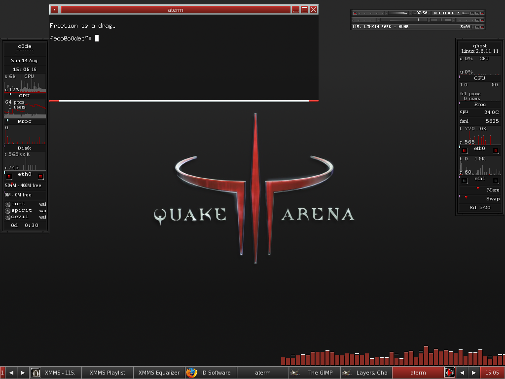Click the aterm window title bar
505x379 pixels.
tap(176, 10)
